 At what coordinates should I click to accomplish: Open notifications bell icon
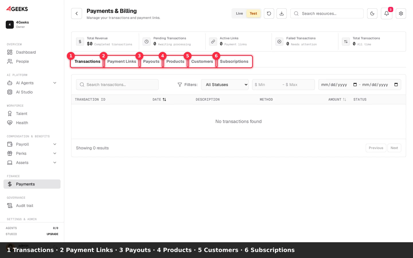(387, 13)
